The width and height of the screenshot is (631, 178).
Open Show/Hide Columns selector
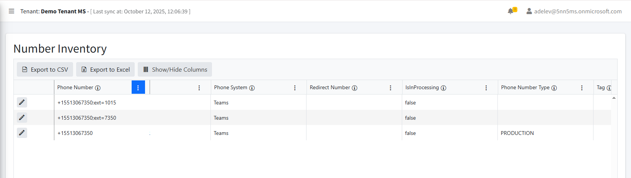(175, 69)
